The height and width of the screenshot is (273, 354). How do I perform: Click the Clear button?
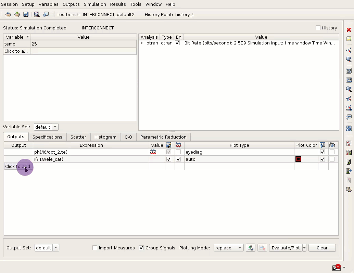(322, 248)
